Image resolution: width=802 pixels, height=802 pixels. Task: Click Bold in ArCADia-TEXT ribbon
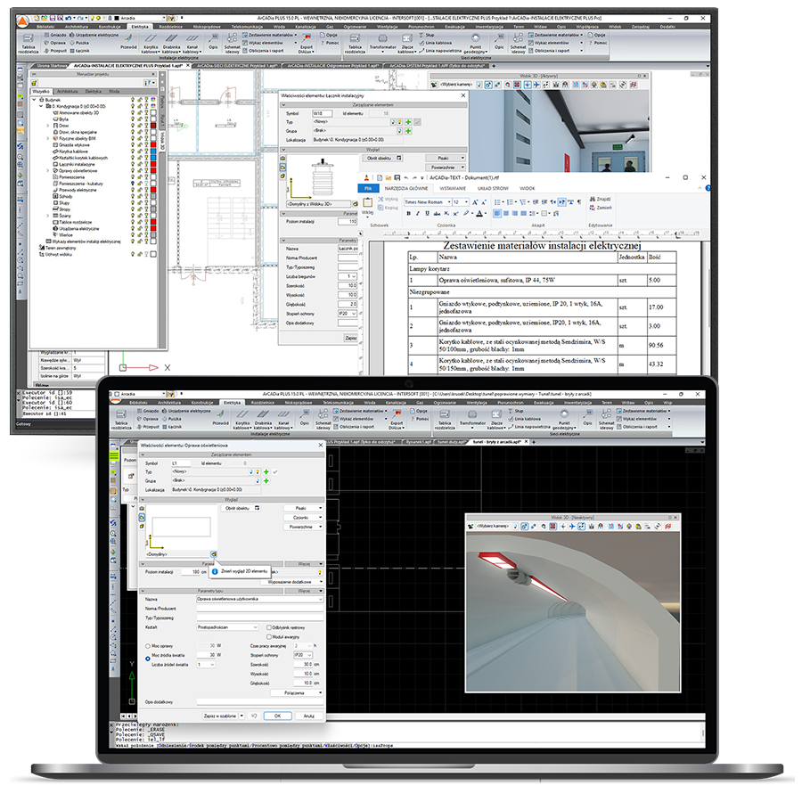point(408,214)
